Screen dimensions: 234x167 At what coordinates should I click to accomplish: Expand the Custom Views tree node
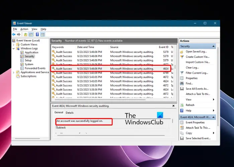click(x=14, y=44)
